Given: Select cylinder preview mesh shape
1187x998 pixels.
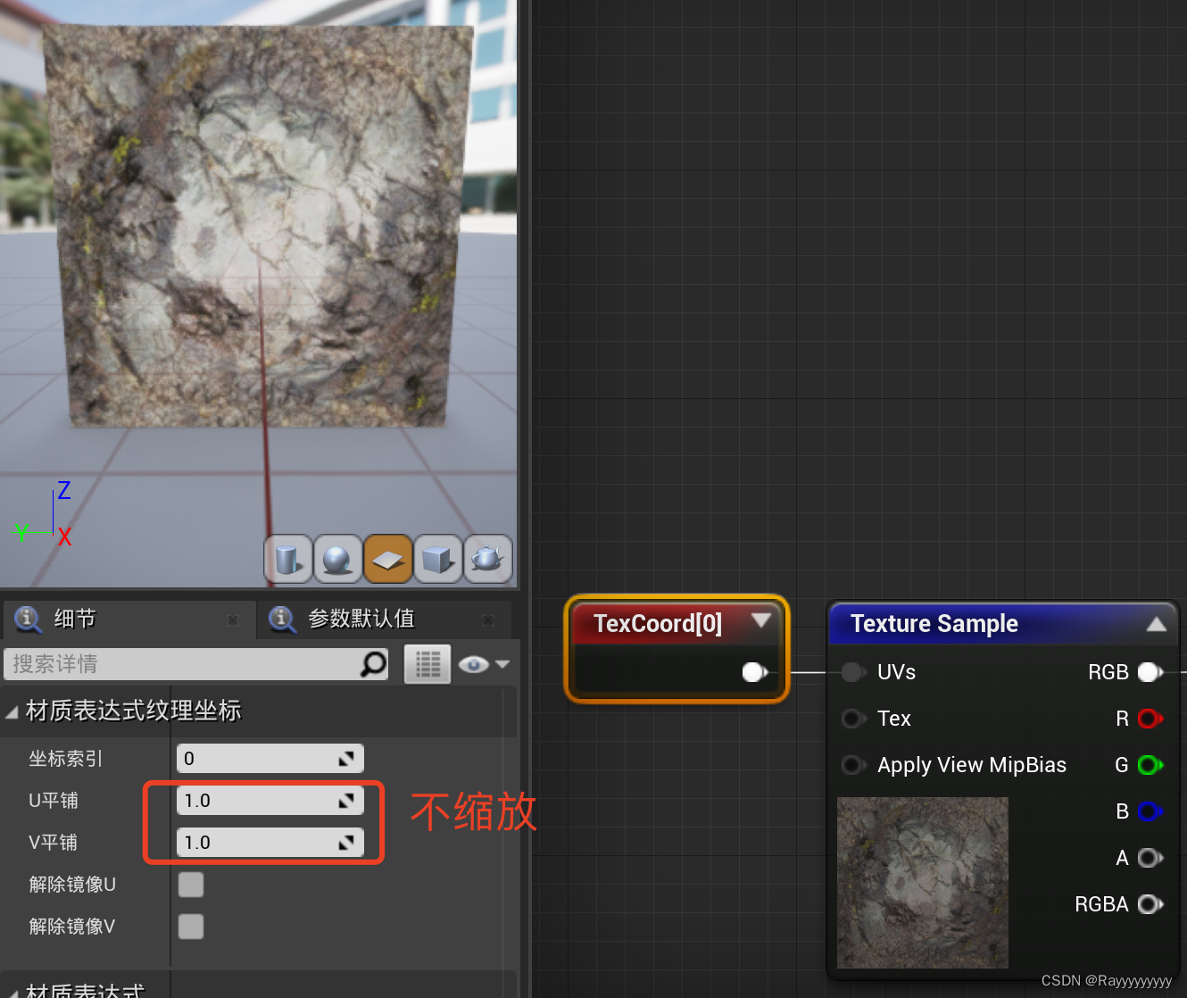Looking at the screenshot, I should (x=287, y=560).
